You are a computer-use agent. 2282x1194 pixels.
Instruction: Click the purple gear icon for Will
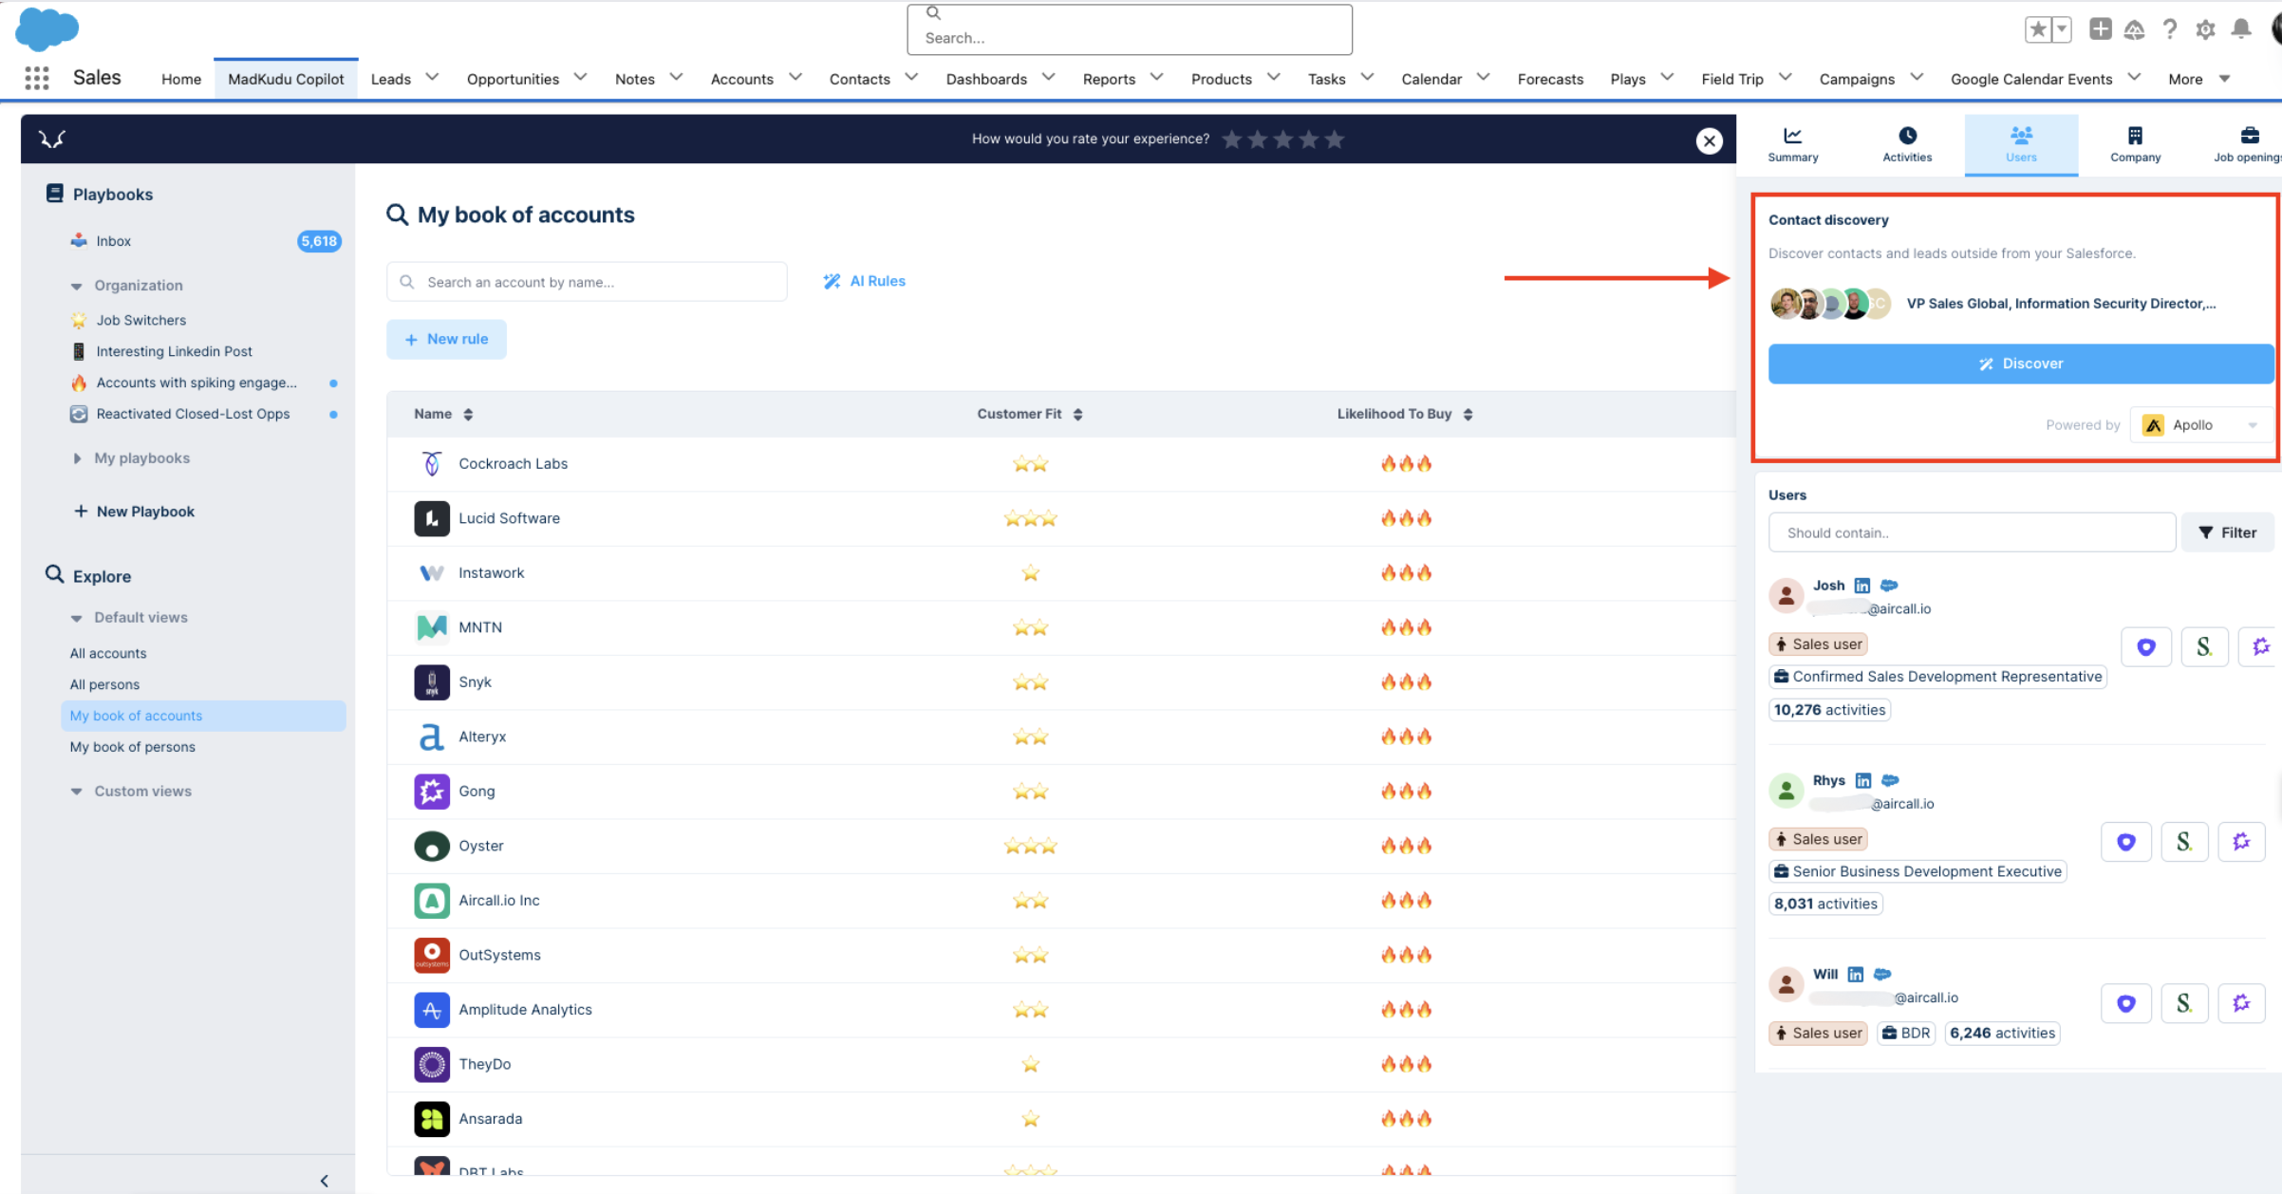click(x=2241, y=1003)
